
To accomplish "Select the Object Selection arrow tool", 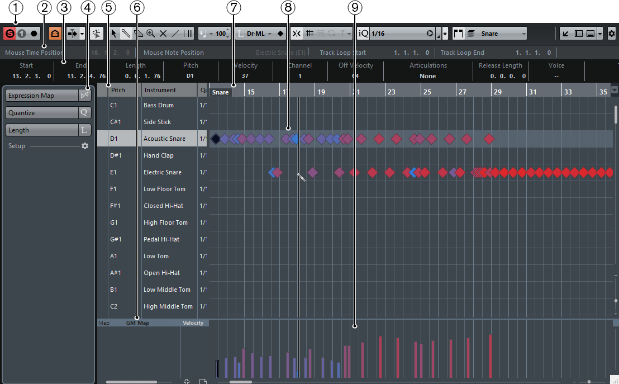I will click(114, 34).
